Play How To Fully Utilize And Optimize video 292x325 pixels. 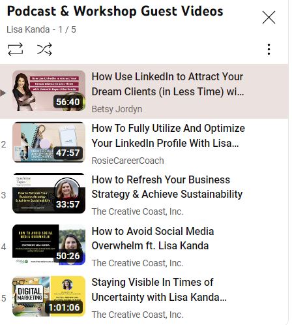coord(168,136)
